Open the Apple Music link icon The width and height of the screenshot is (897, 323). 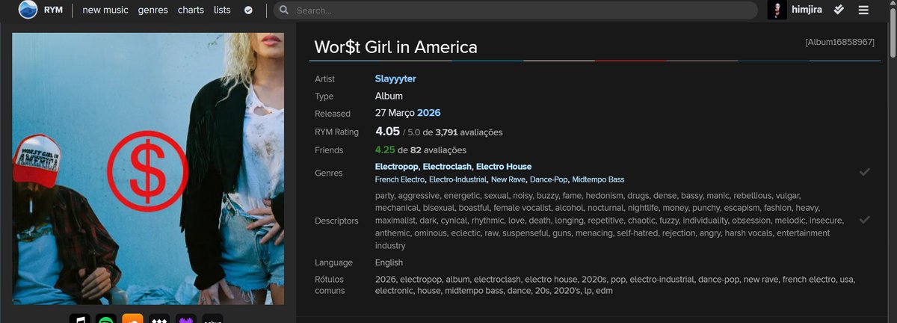click(x=79, y=319)
